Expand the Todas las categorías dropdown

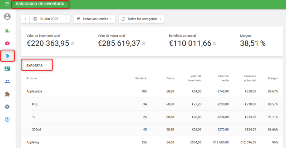point(141,19)
